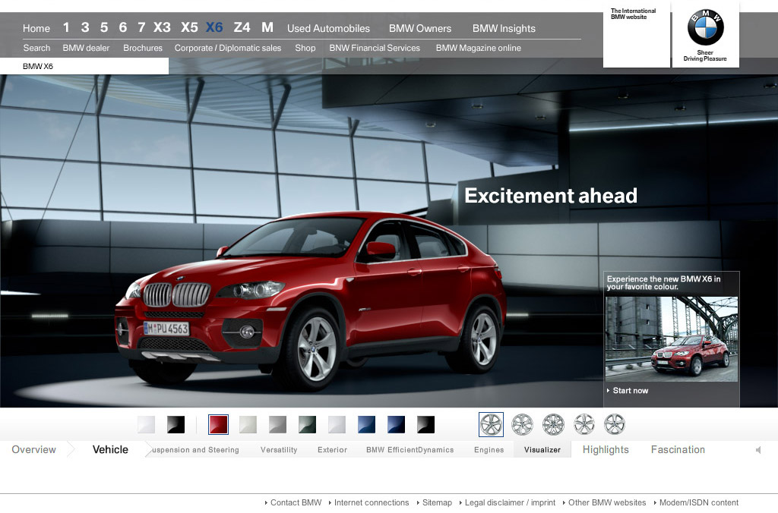Open BMW Owners section
778x513 pixels.
click(x=420, y=29)
